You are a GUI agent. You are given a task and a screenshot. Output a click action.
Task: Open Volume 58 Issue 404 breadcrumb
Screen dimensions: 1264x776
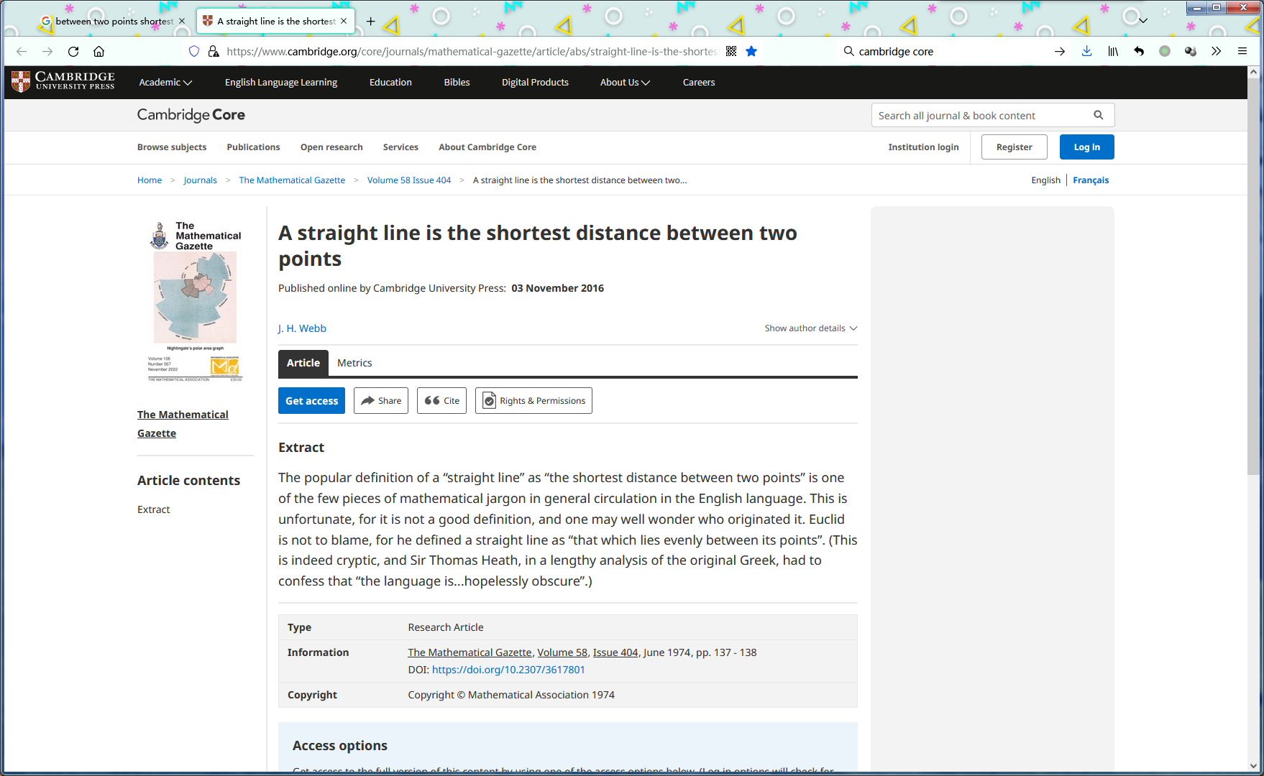click(409, 180)
